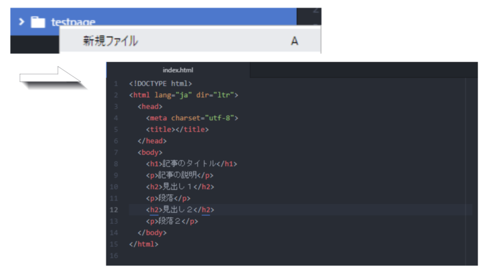Click the A shortcut label in menu
This screenshot has height=273, width=486.
(294, 41)
